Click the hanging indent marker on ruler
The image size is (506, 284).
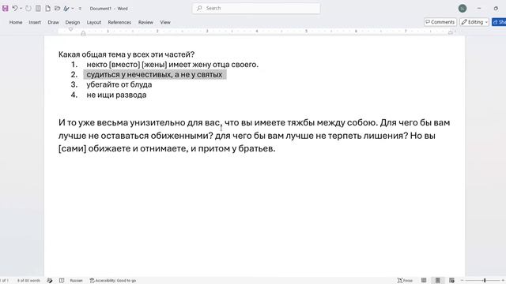tap(83, 33)
